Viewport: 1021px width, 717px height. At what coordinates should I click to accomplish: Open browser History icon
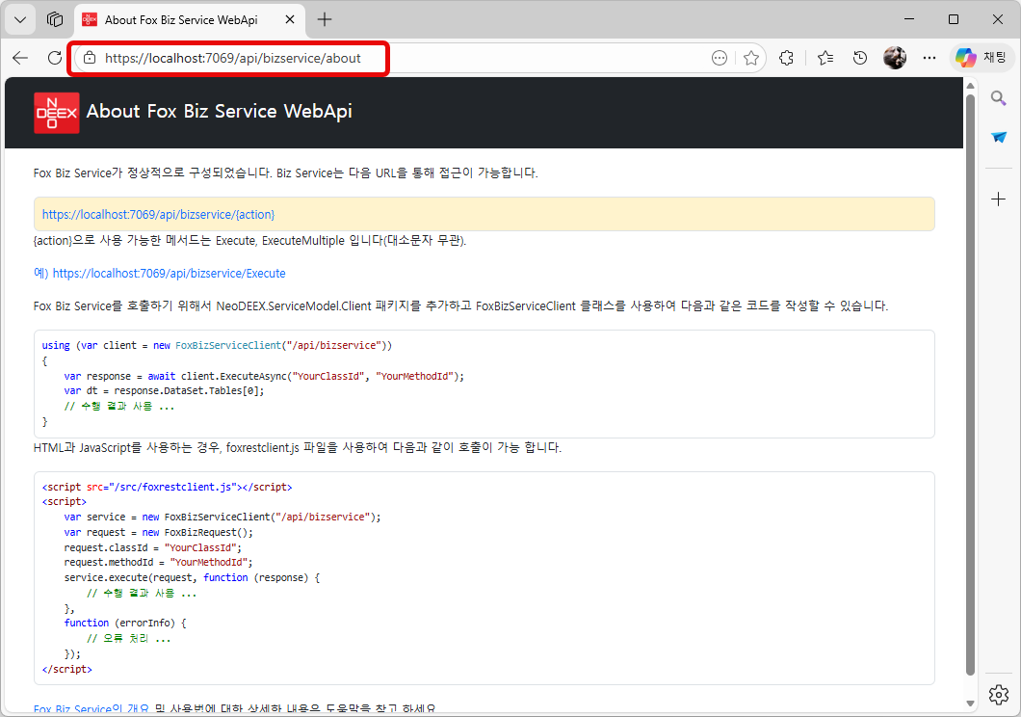[x=859, y=58]
